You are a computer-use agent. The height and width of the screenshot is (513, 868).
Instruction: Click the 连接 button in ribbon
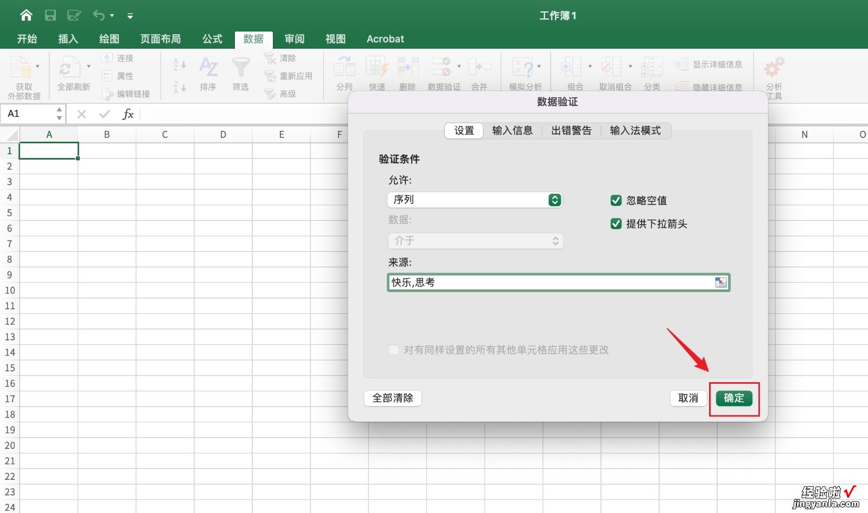pos(118,58)
